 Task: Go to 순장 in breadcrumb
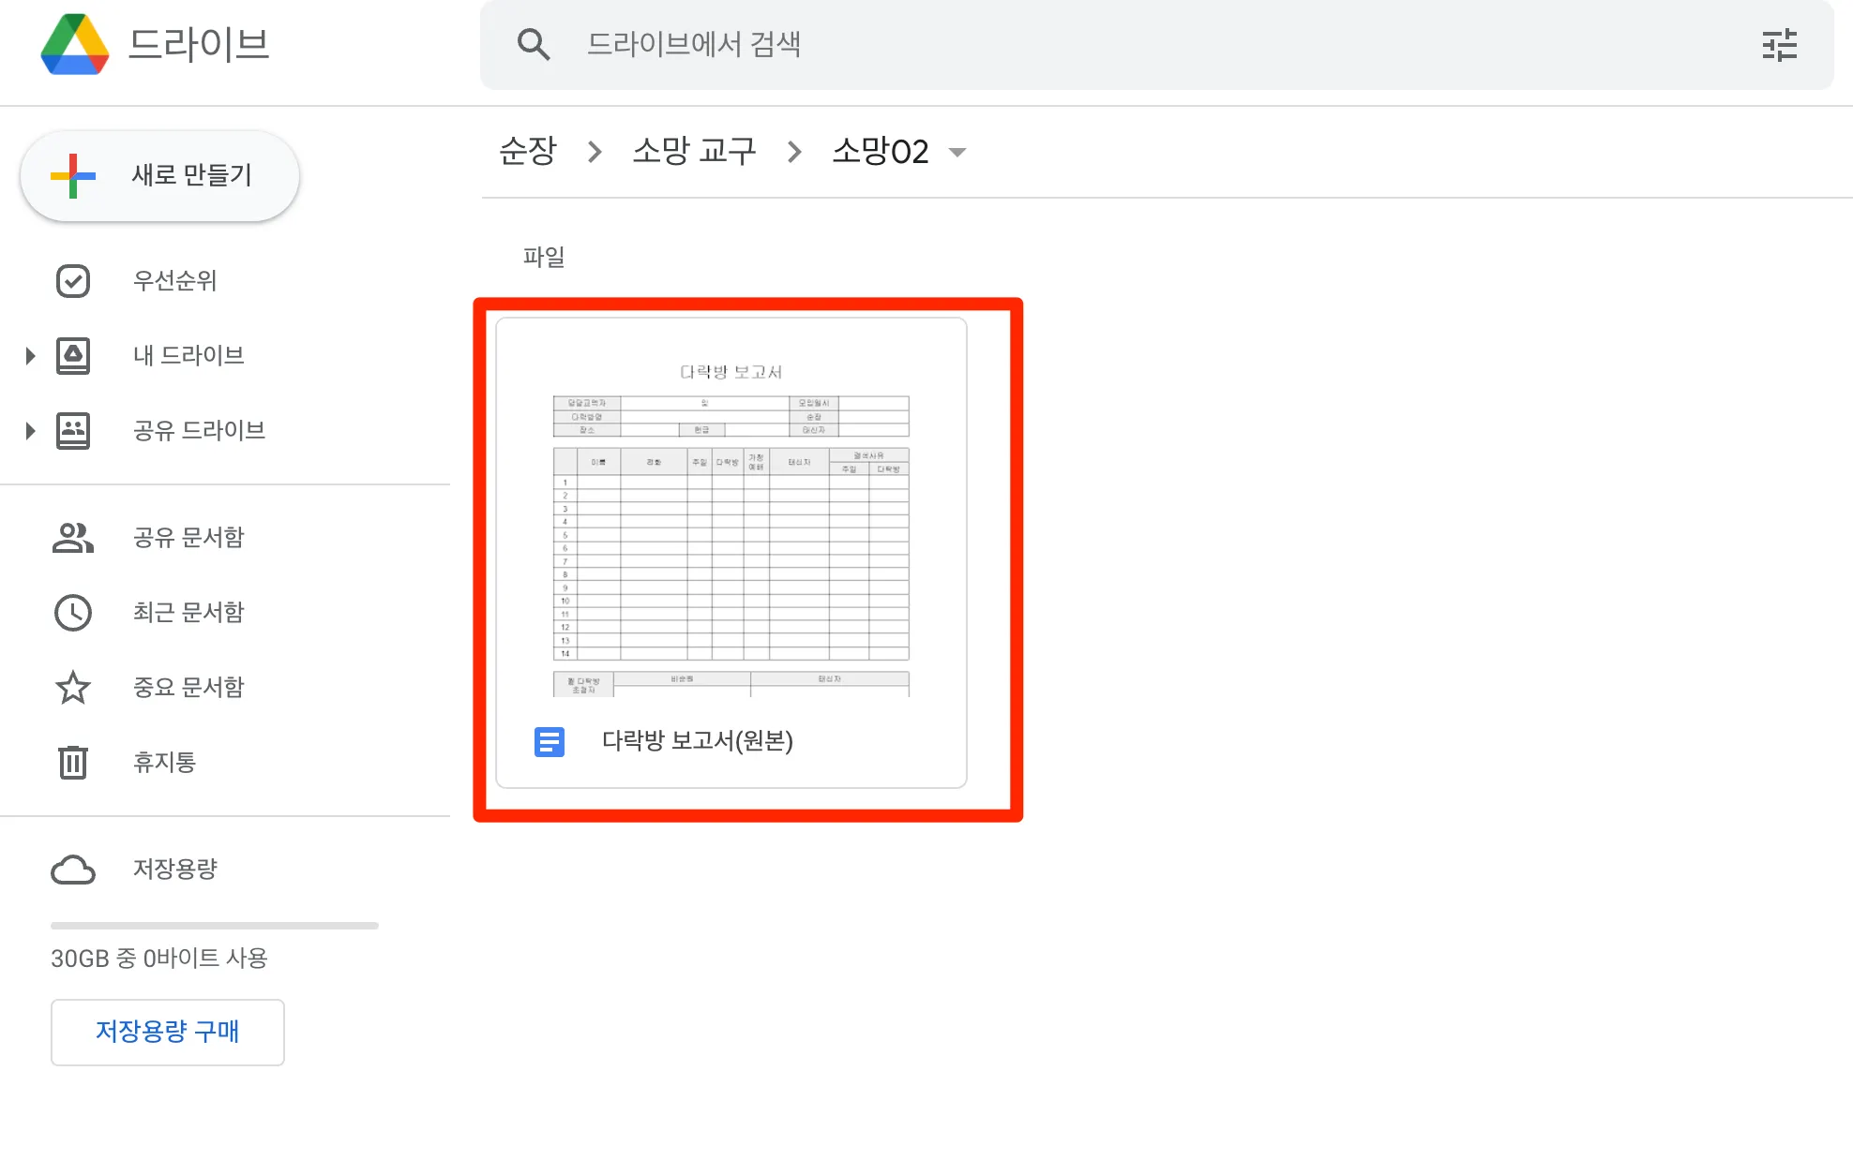point(528,151)
